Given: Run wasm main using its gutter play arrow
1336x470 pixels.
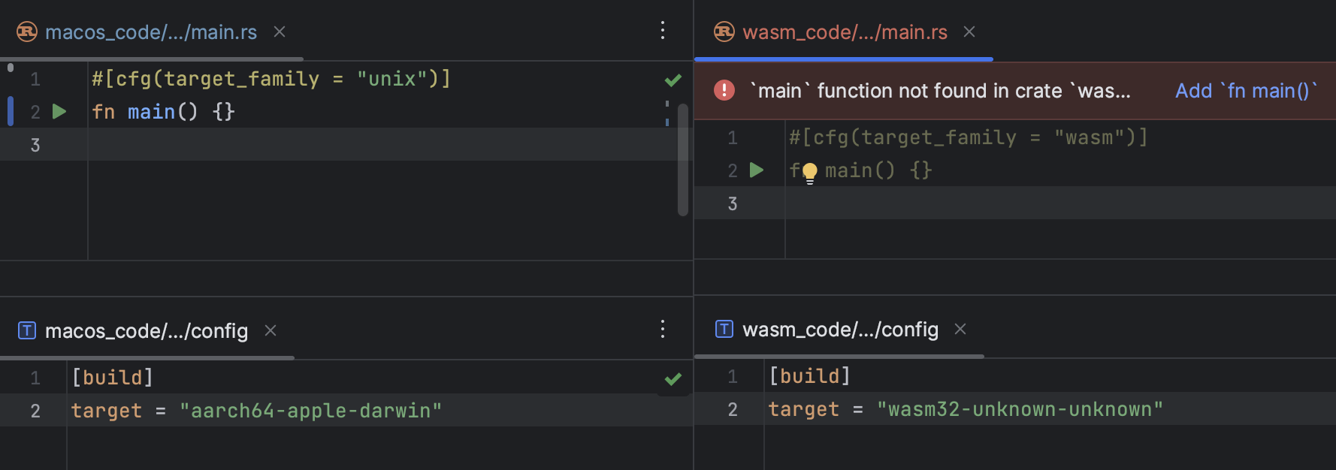Looking at the screenshot, I should (757, 170).
